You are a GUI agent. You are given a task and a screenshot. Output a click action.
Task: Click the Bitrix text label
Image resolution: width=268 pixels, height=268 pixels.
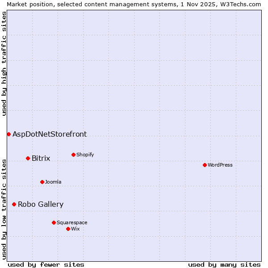pyautogui.click(x=41, y=158)
